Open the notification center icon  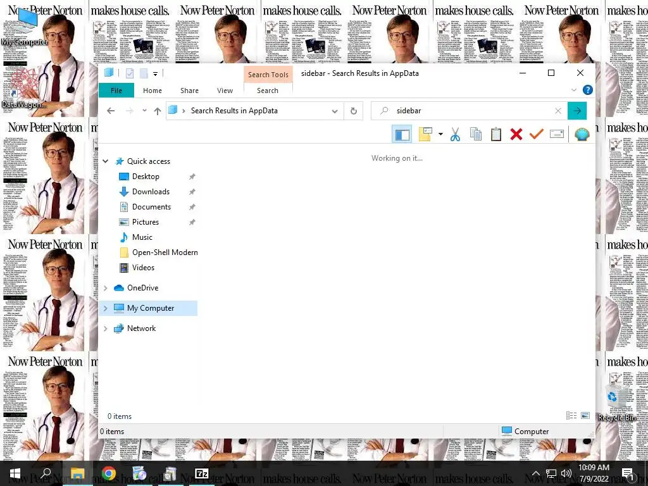tap(627, 473)
